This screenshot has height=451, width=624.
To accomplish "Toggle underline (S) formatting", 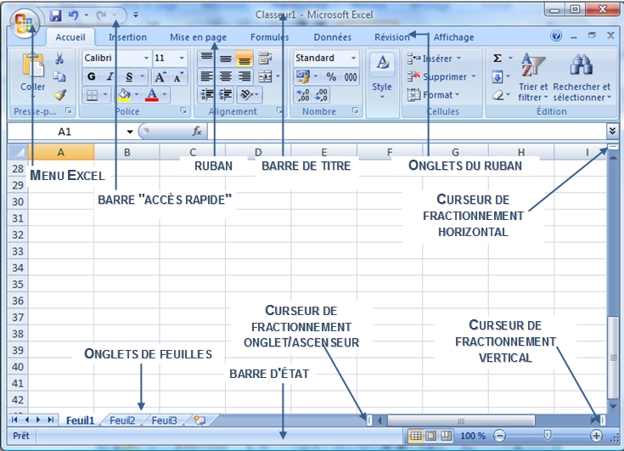I will click(x=129, y=76).
